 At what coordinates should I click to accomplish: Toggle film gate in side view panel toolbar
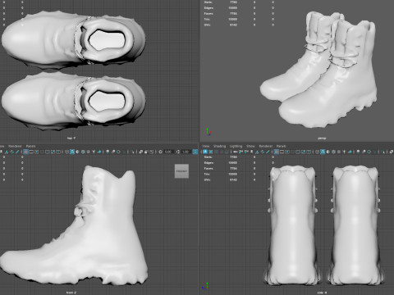tap(282, 152)
